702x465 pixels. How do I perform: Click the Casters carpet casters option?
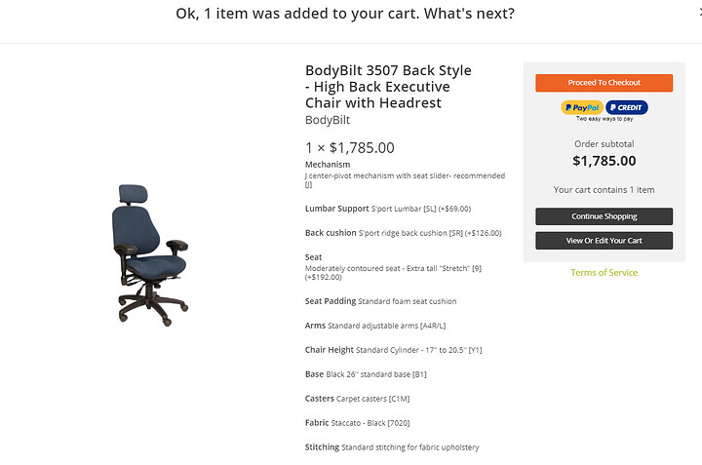tap(357, 399)
